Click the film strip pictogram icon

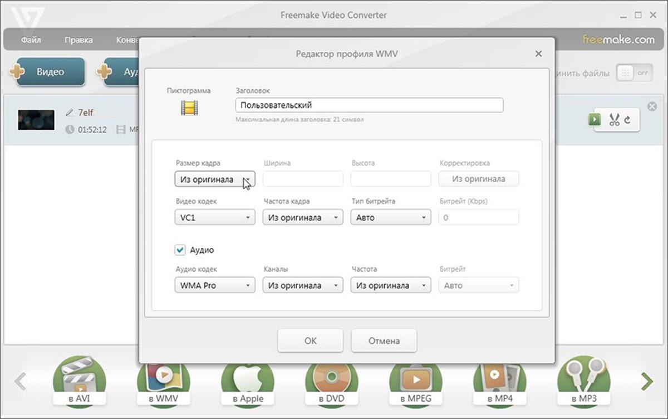[x=189, y=107]
